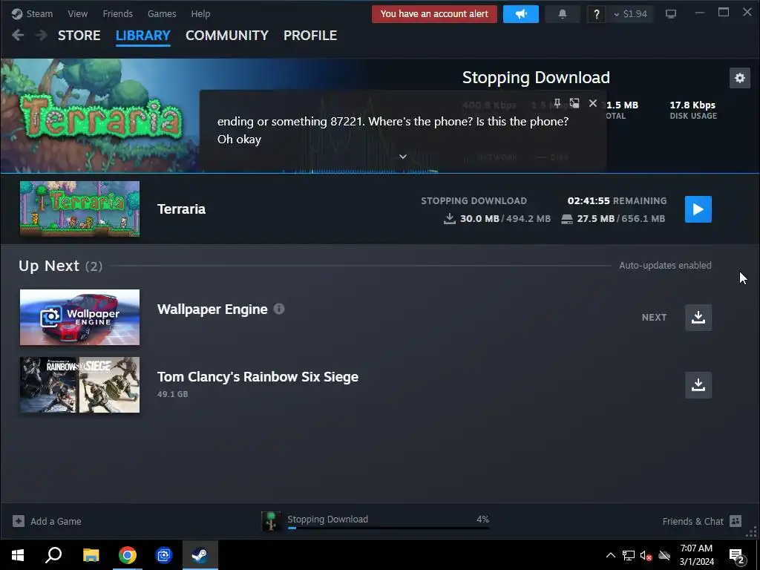Click the Rainbow Six Siege thumbnail
Screen dimensions: 760x570
pos(79,385)
